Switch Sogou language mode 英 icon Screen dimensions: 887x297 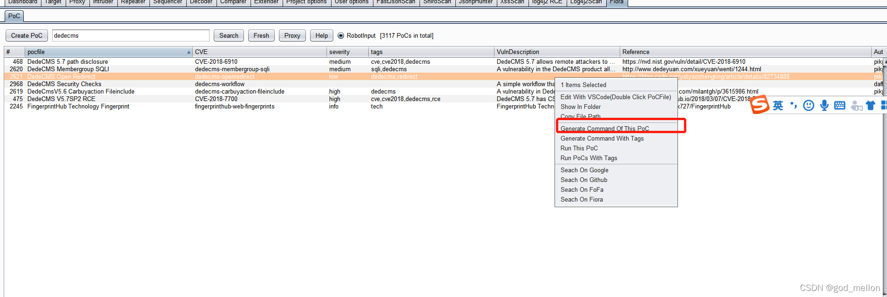778,106
